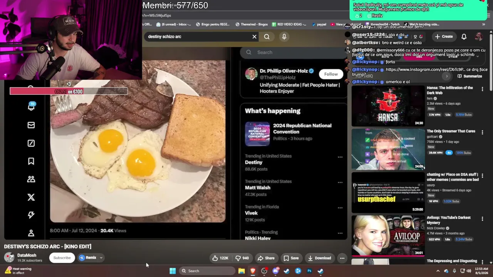
Task: Open more actions ellipsis under the video
Action: coord(342,258)
